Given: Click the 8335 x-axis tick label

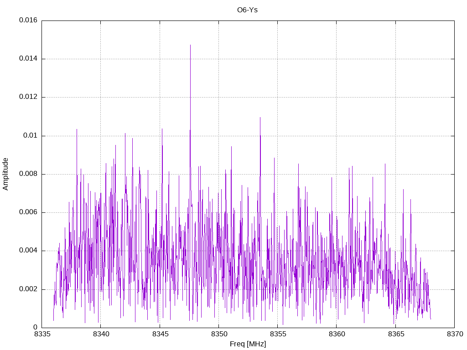Looking at the screenshot, I should click(x=42, y=334).
